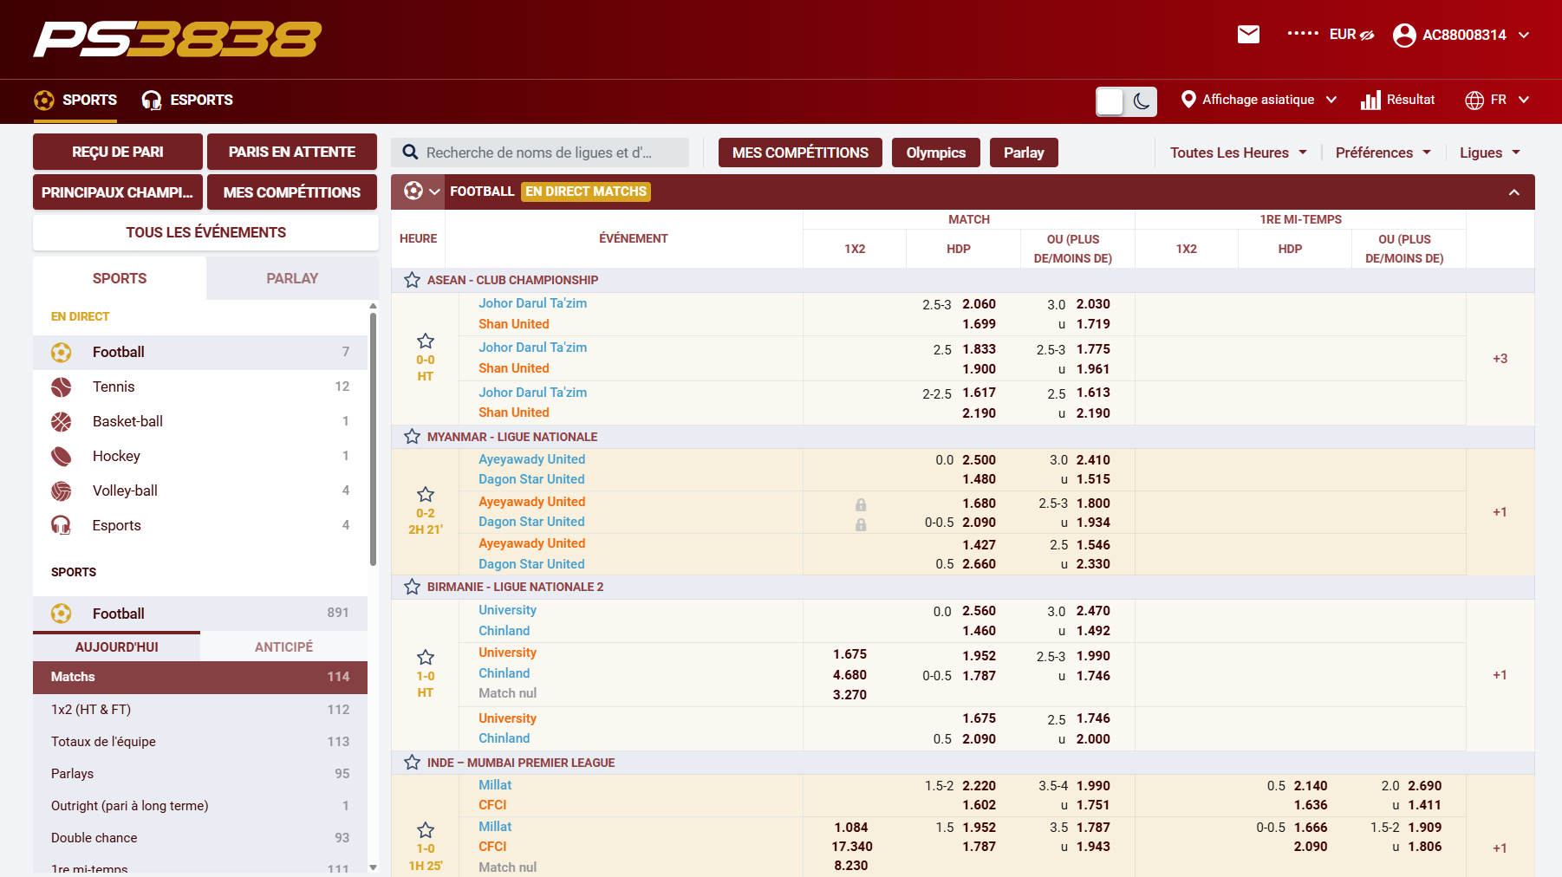Screen dimensions: 1562x877
Task: Expand +1 markets for University match
Action: point(1500,675)
